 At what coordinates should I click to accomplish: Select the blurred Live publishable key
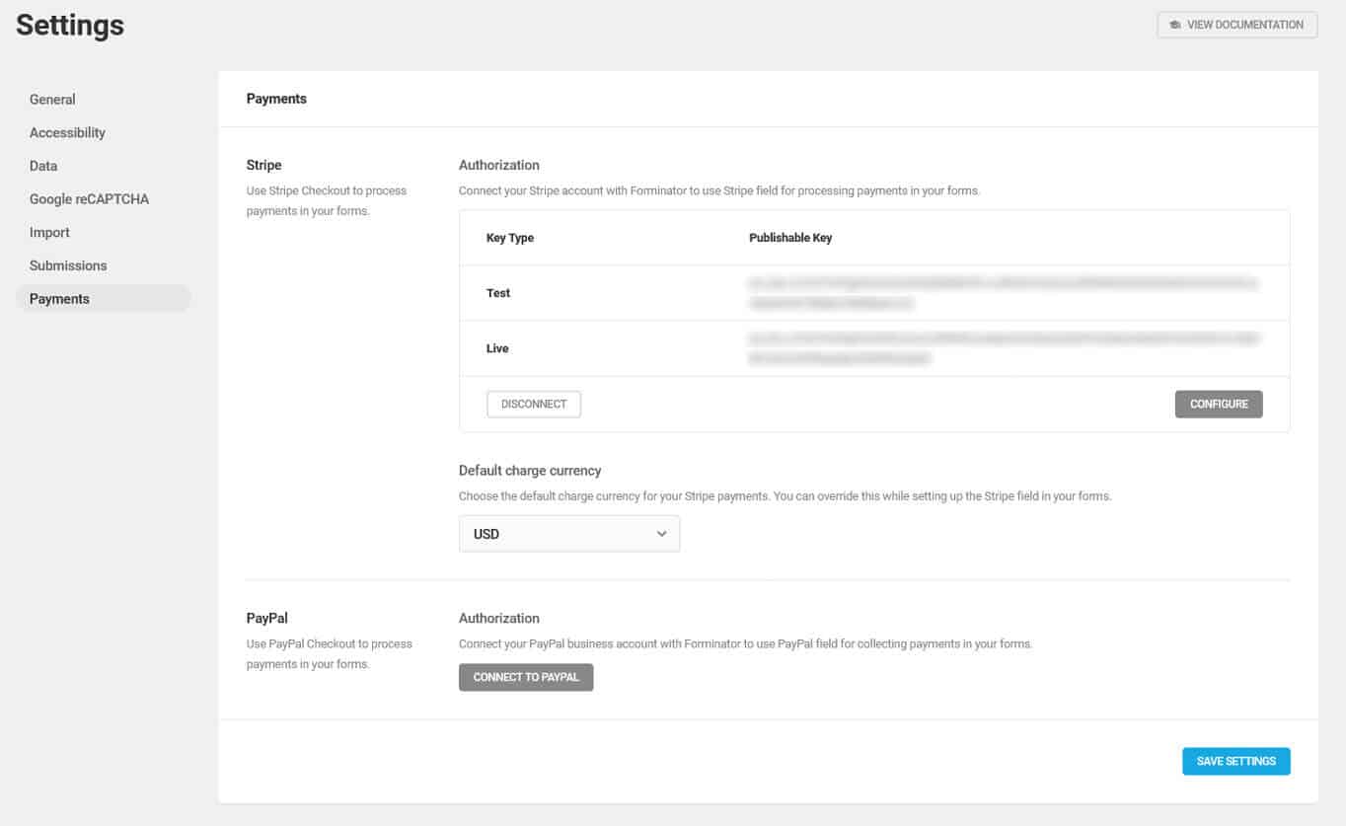1005,348
